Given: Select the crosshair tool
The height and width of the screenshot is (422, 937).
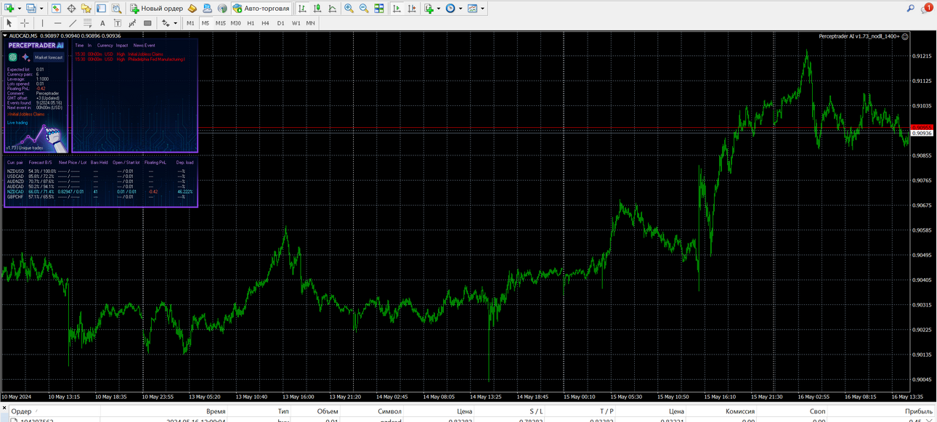Looking at the screenshot, I should [x=25, y=23].
